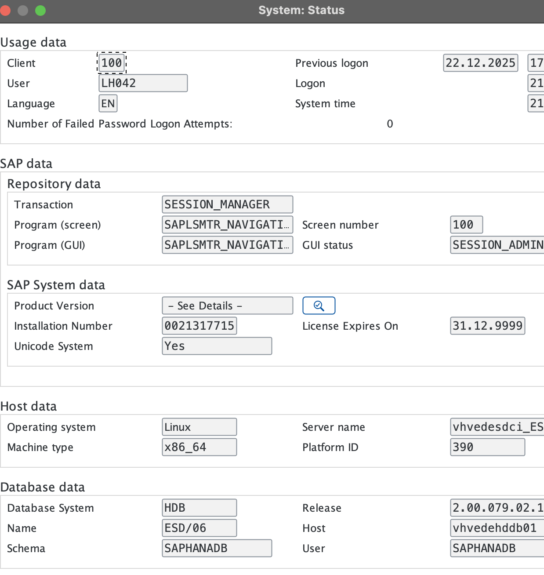
Task: Click the Product Version details magnifier icon
Action: (319, 306)
